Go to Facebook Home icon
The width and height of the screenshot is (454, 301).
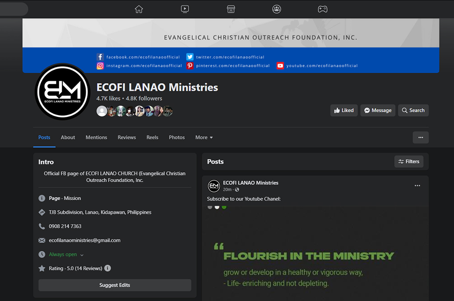pyautogui.click(x=139, y=9)
